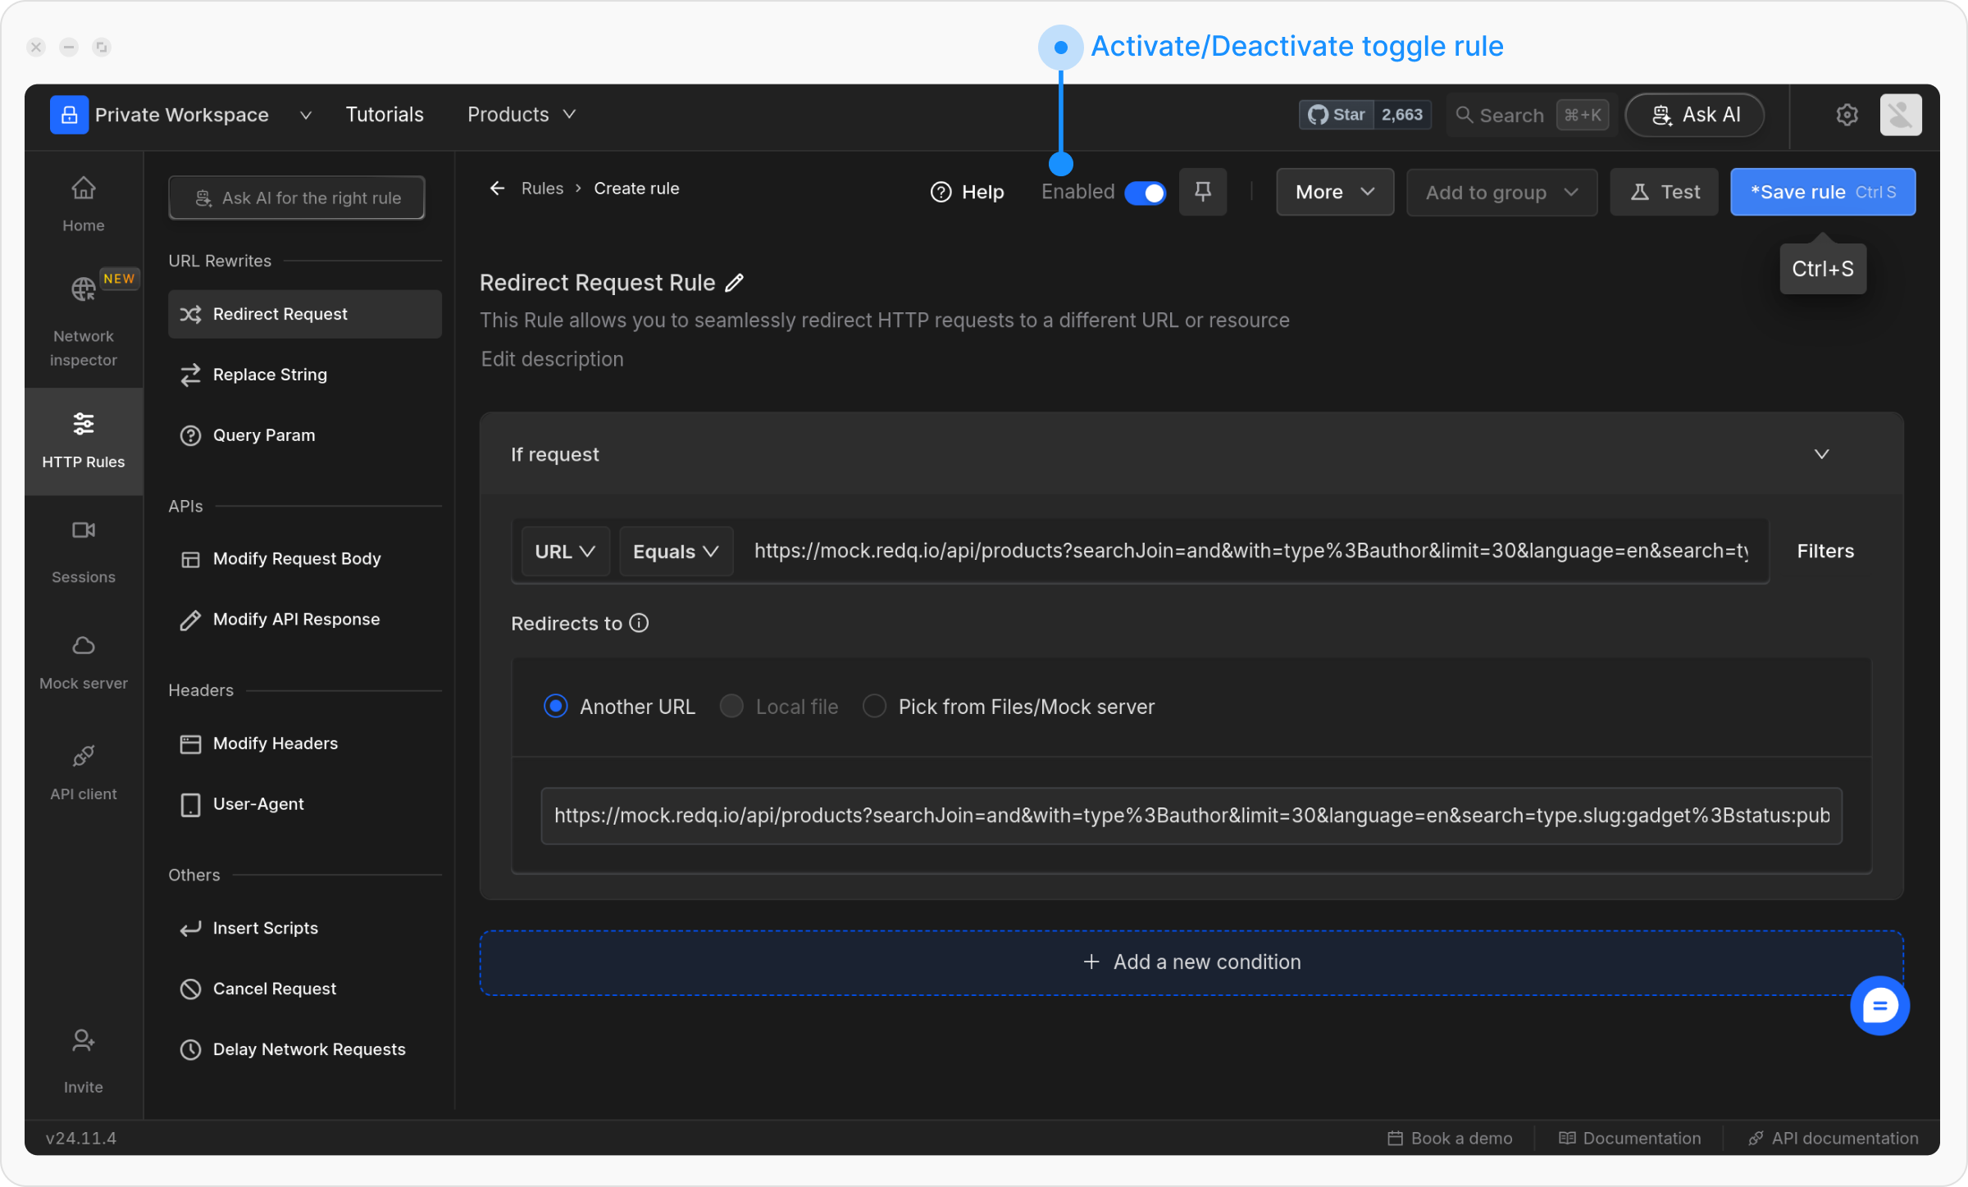Collapse the If request section
This screenshot has width=1968, height=1187.
tap(1821, 454)
